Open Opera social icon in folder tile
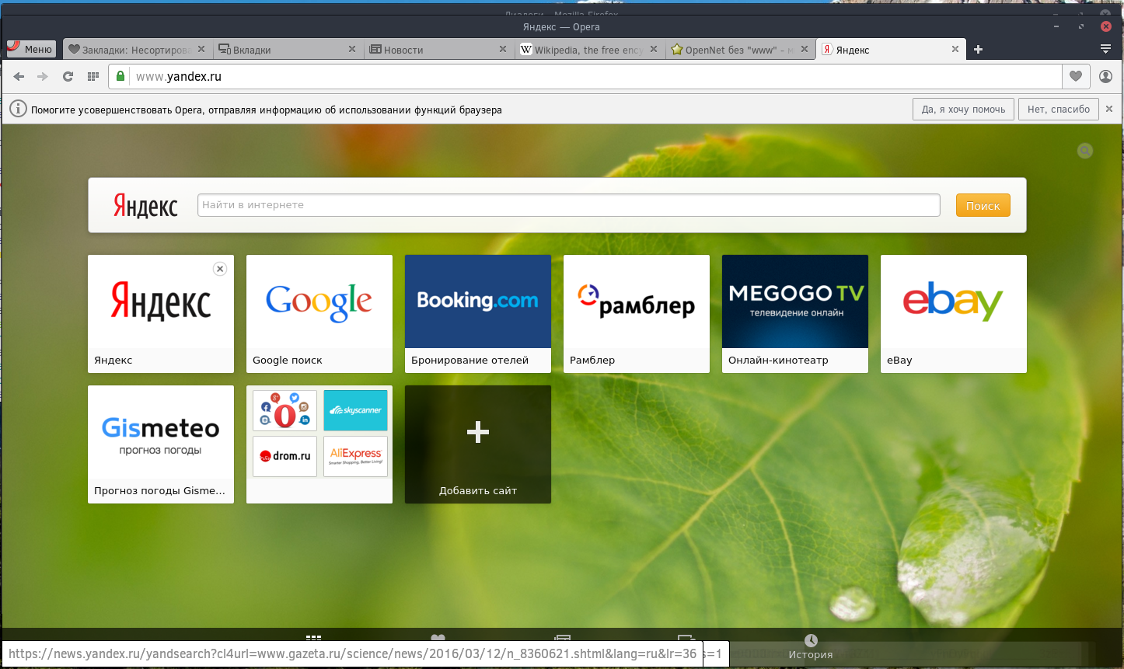The width and height of the screenshot is (1124, 669). point(284,410)
